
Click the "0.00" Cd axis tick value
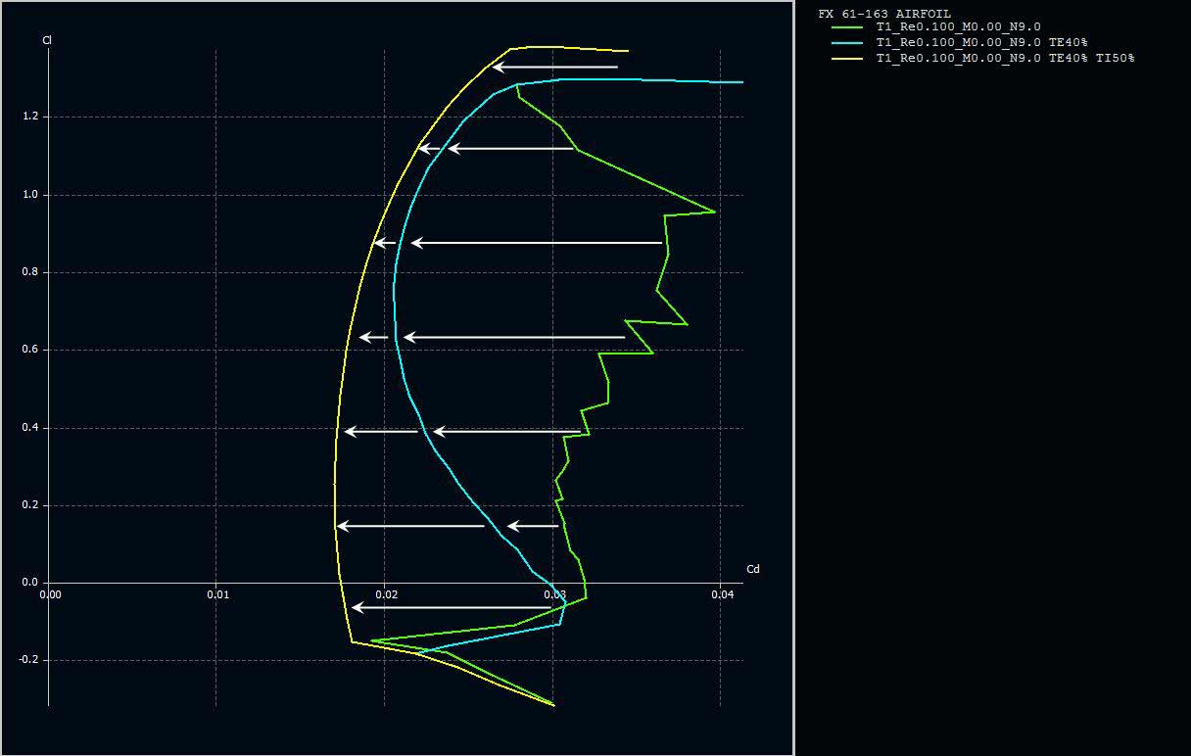tap(50, 594)
